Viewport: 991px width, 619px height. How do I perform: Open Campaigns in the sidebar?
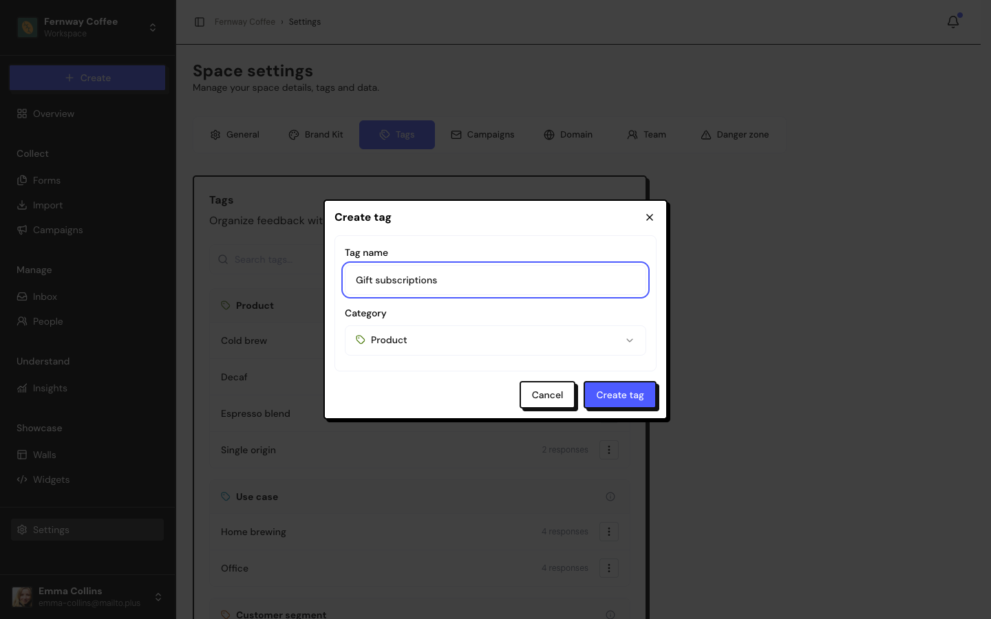87,230
